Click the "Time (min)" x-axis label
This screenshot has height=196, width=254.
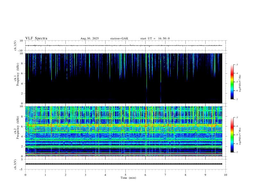(x=128, y=178)
